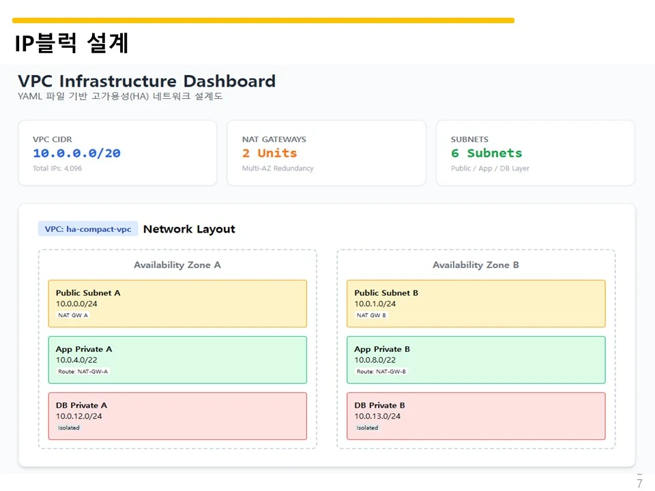Click the Route: NAT-GW-B label
The height and width of the screenshot is (491, 655).
pos(381,372)
